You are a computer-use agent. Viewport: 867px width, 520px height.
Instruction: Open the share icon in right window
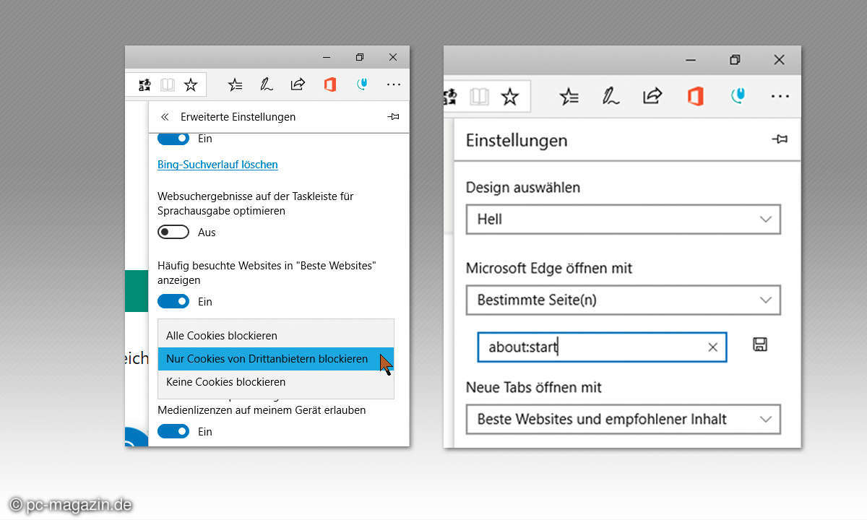pos(652,95)
